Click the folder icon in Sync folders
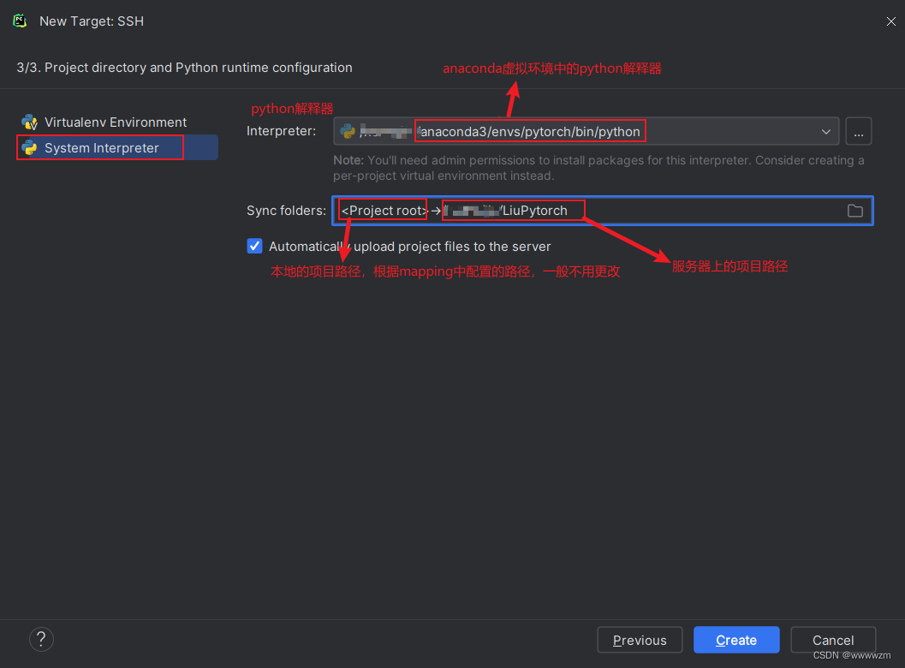This screenshot has height=668, width=905. [x=854, y=211]
